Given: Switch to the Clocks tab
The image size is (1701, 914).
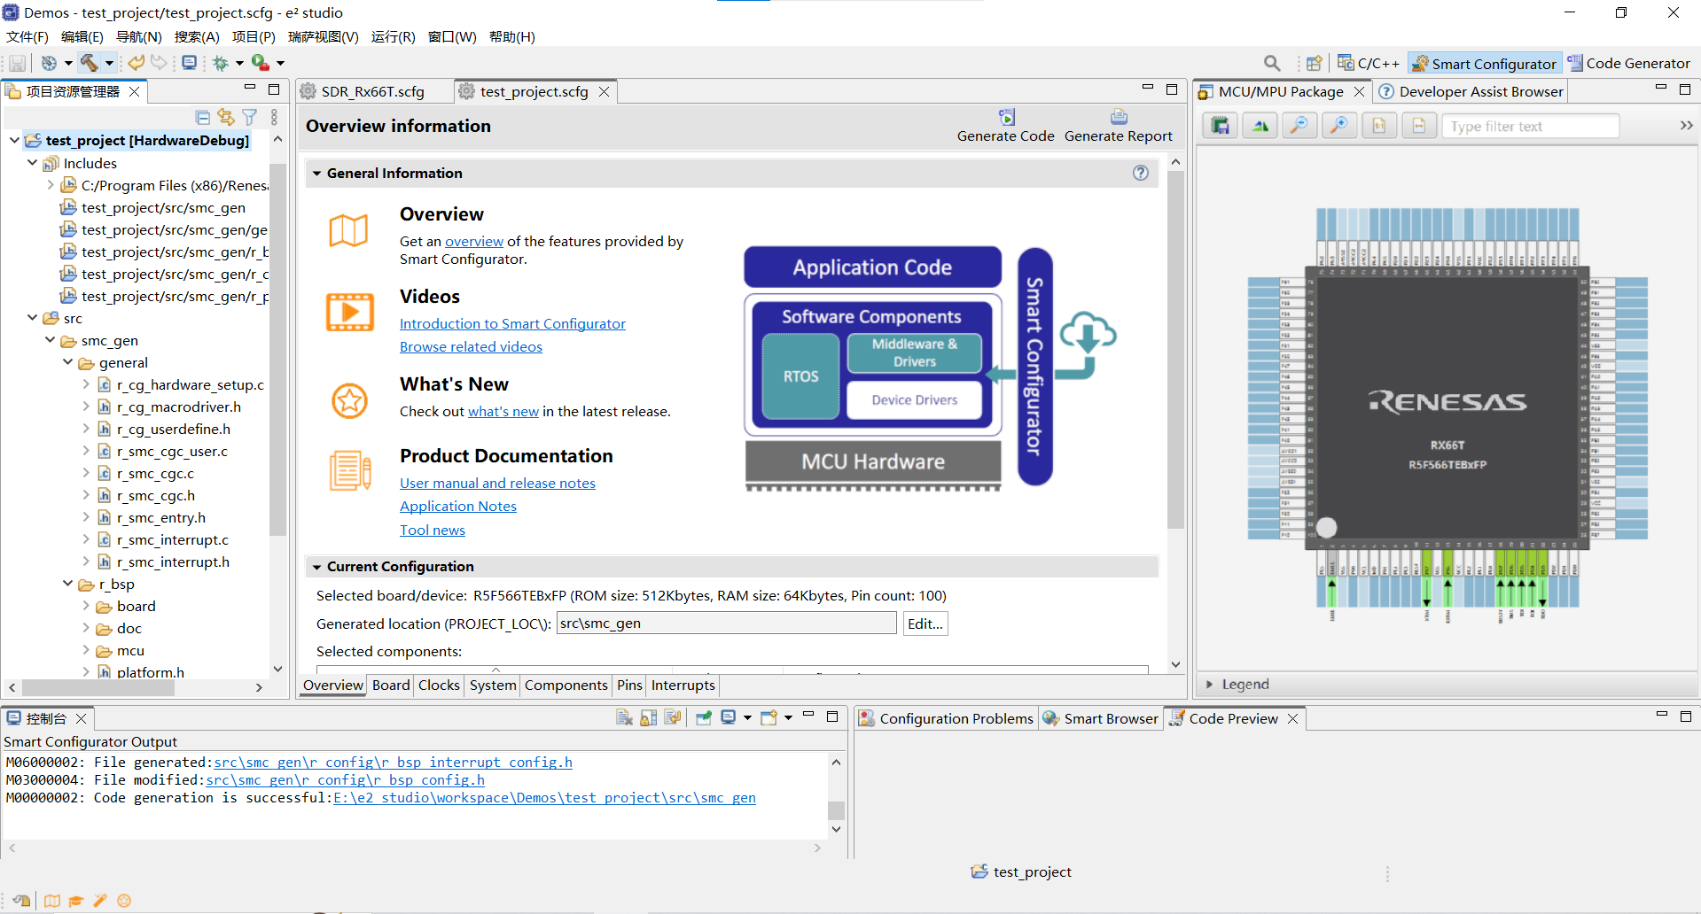Looking at the screenshot, I should (439, 685).
